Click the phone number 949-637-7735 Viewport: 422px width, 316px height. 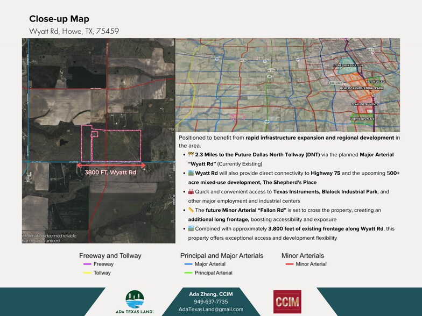tap(211, 302)
